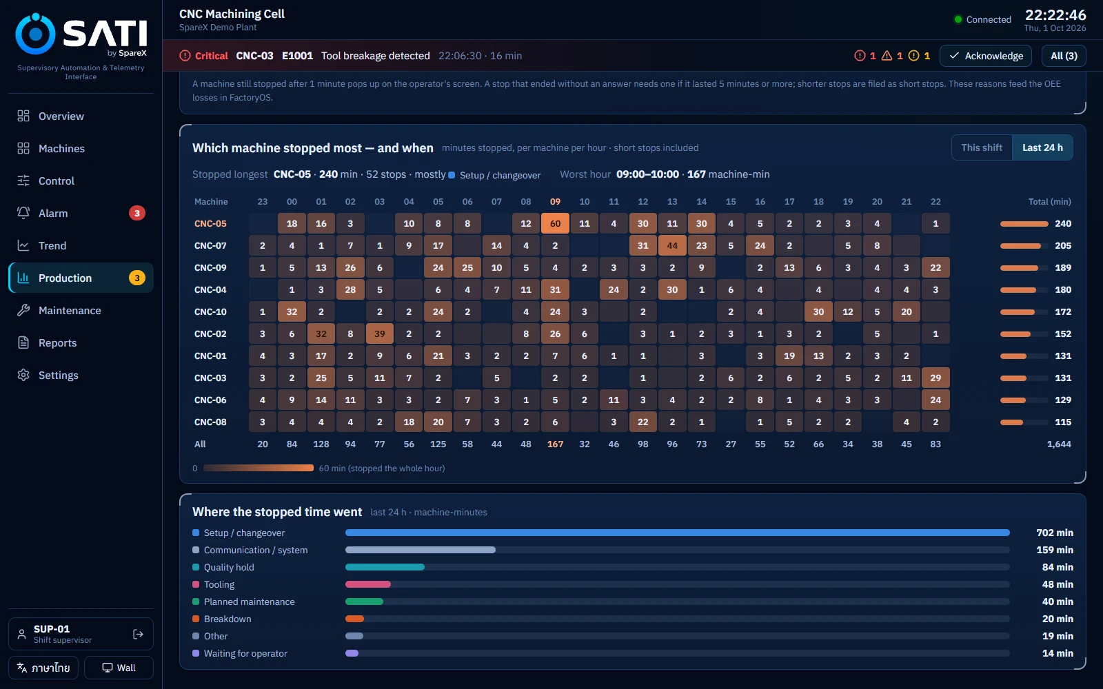Select the This shift view
1103x689 pixels.
[982, 147]
